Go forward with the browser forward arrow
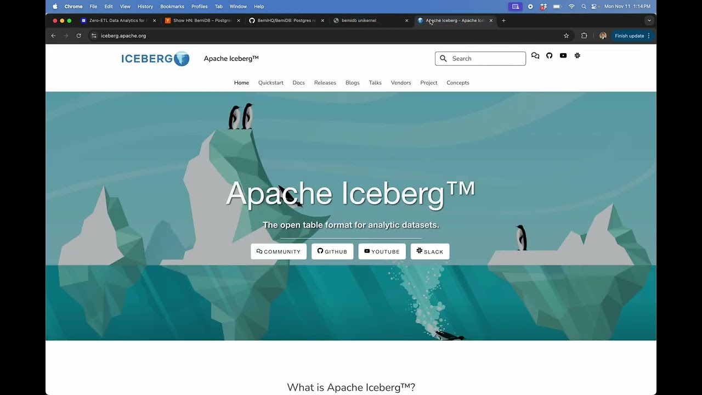 tap(66, 36)
